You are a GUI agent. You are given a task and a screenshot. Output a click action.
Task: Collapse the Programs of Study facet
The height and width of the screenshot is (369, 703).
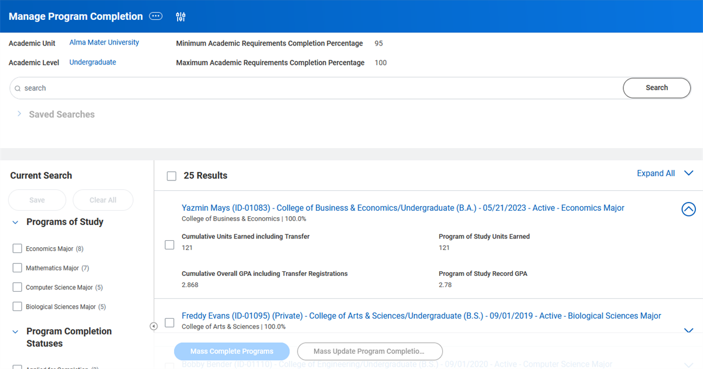click(x=15, y=222)
